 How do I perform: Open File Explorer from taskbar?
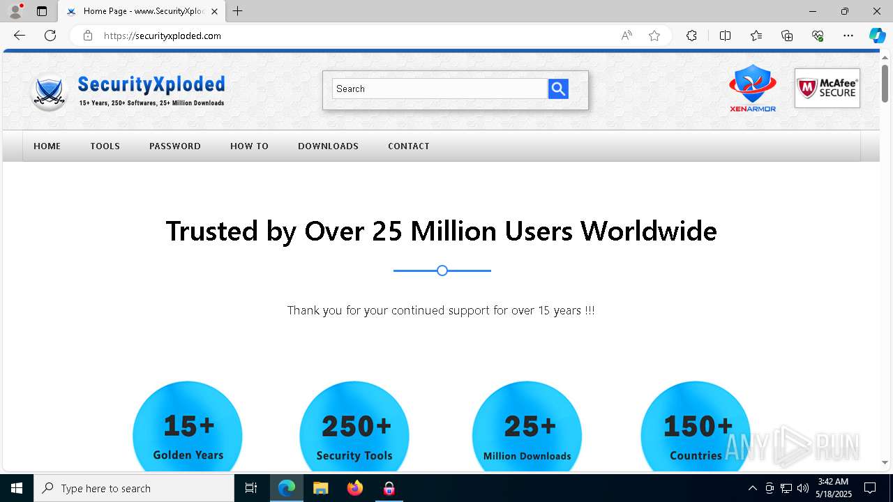pyautogui.click(x=320, y=488)
